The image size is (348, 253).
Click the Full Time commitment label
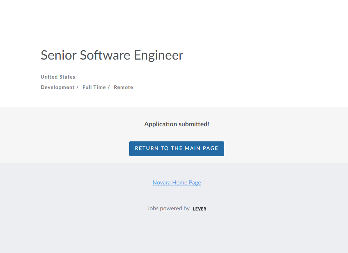tap(94, 87)
